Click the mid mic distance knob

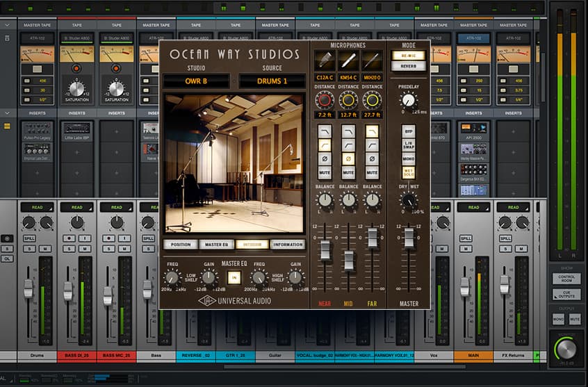pos(348,100)
